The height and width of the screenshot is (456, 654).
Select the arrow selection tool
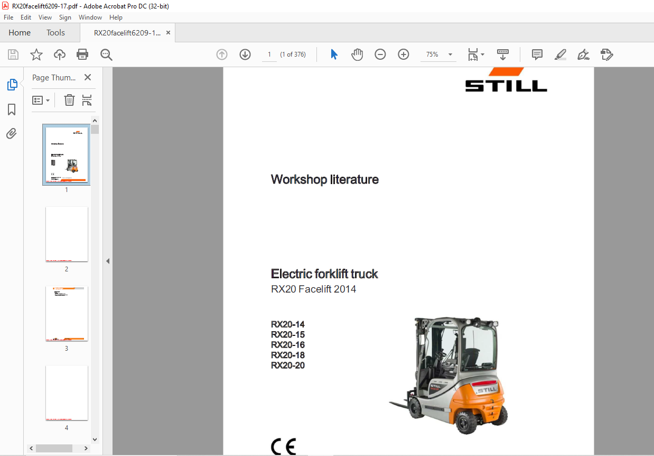coord(334,54)
